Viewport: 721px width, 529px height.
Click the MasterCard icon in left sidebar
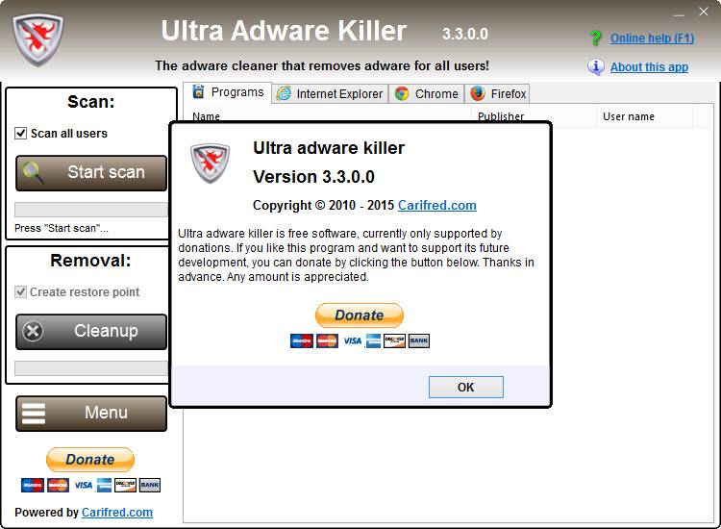[x=58, y=486]
